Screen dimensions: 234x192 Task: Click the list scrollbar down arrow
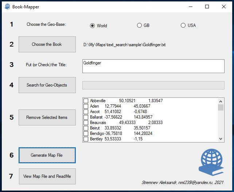(221, 139)
